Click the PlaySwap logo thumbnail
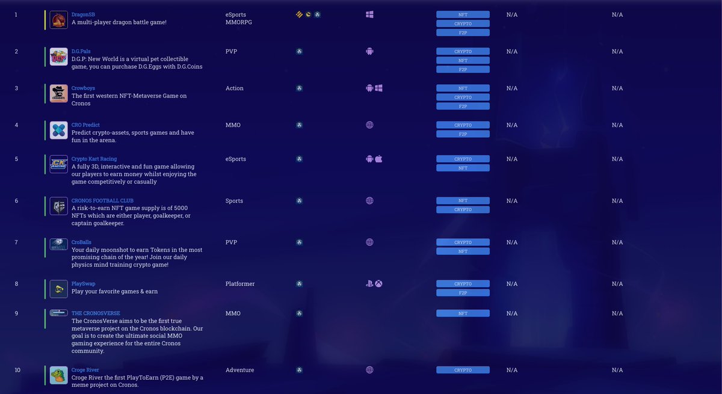 (58, 289)
